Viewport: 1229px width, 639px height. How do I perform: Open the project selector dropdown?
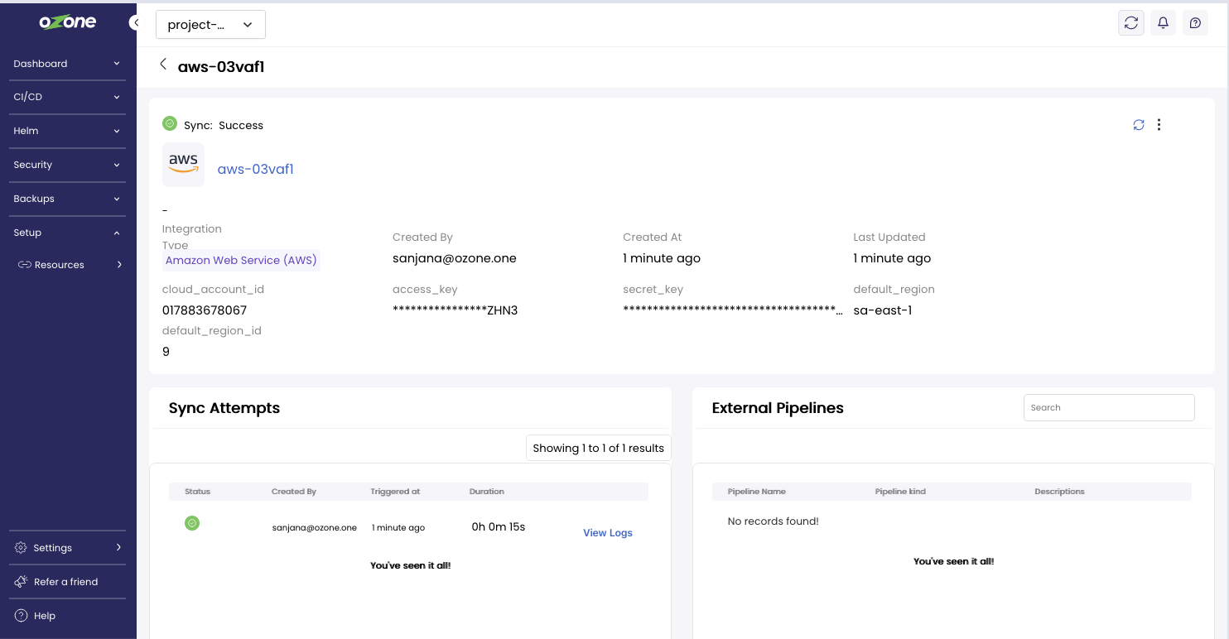coord(210,25)
